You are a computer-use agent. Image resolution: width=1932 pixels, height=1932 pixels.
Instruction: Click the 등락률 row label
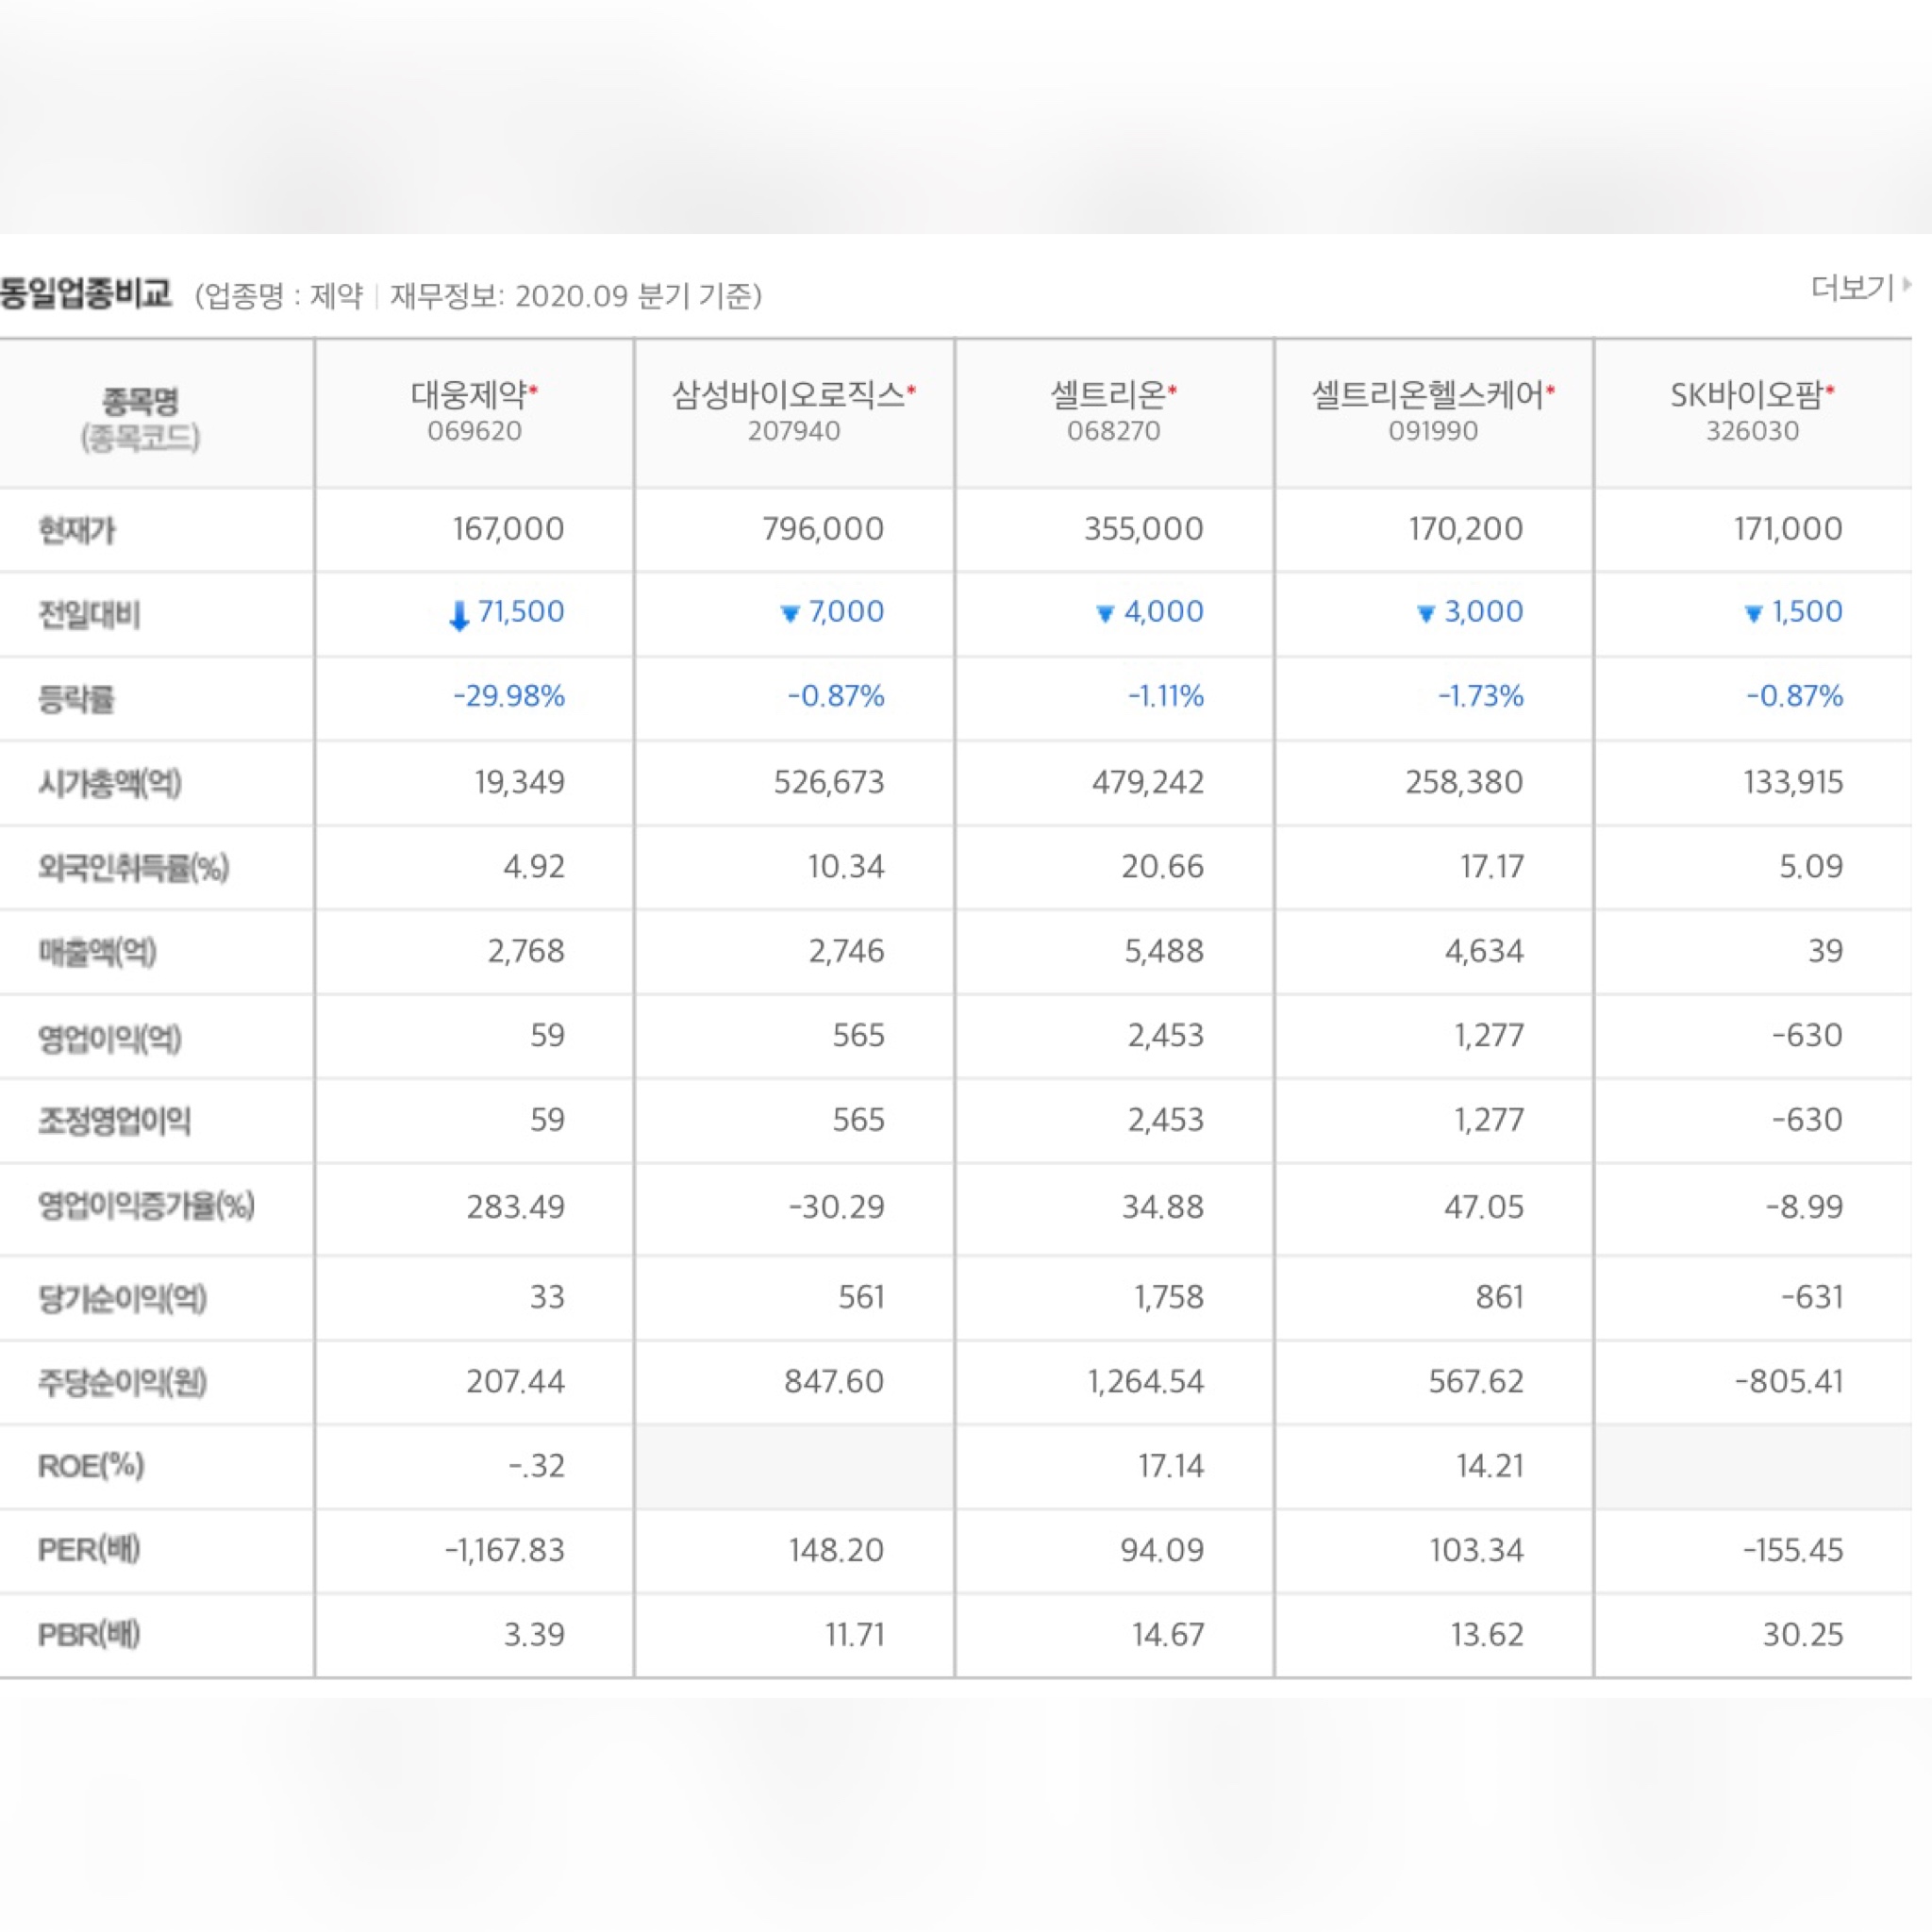76,698
